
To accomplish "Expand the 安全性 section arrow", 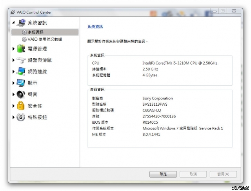I will [x=13, y=106].
